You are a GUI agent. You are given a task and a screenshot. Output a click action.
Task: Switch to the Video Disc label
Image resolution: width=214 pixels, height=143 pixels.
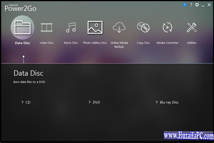47,43
